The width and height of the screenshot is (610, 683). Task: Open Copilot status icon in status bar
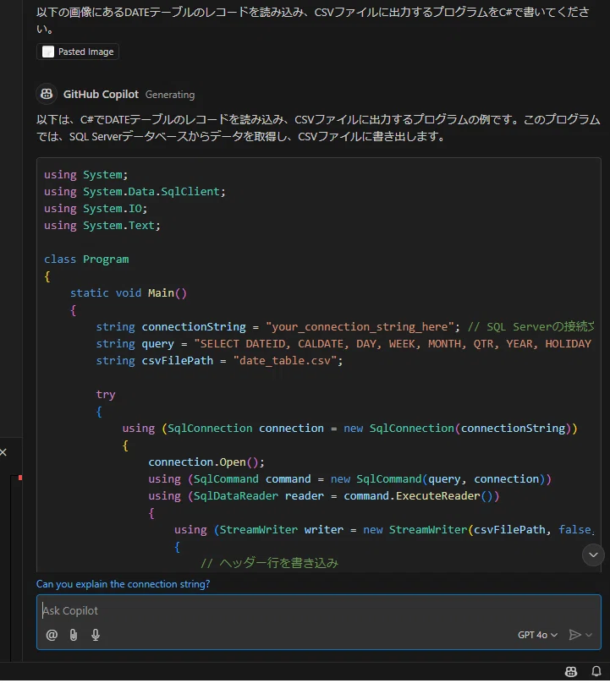[571, 672]
